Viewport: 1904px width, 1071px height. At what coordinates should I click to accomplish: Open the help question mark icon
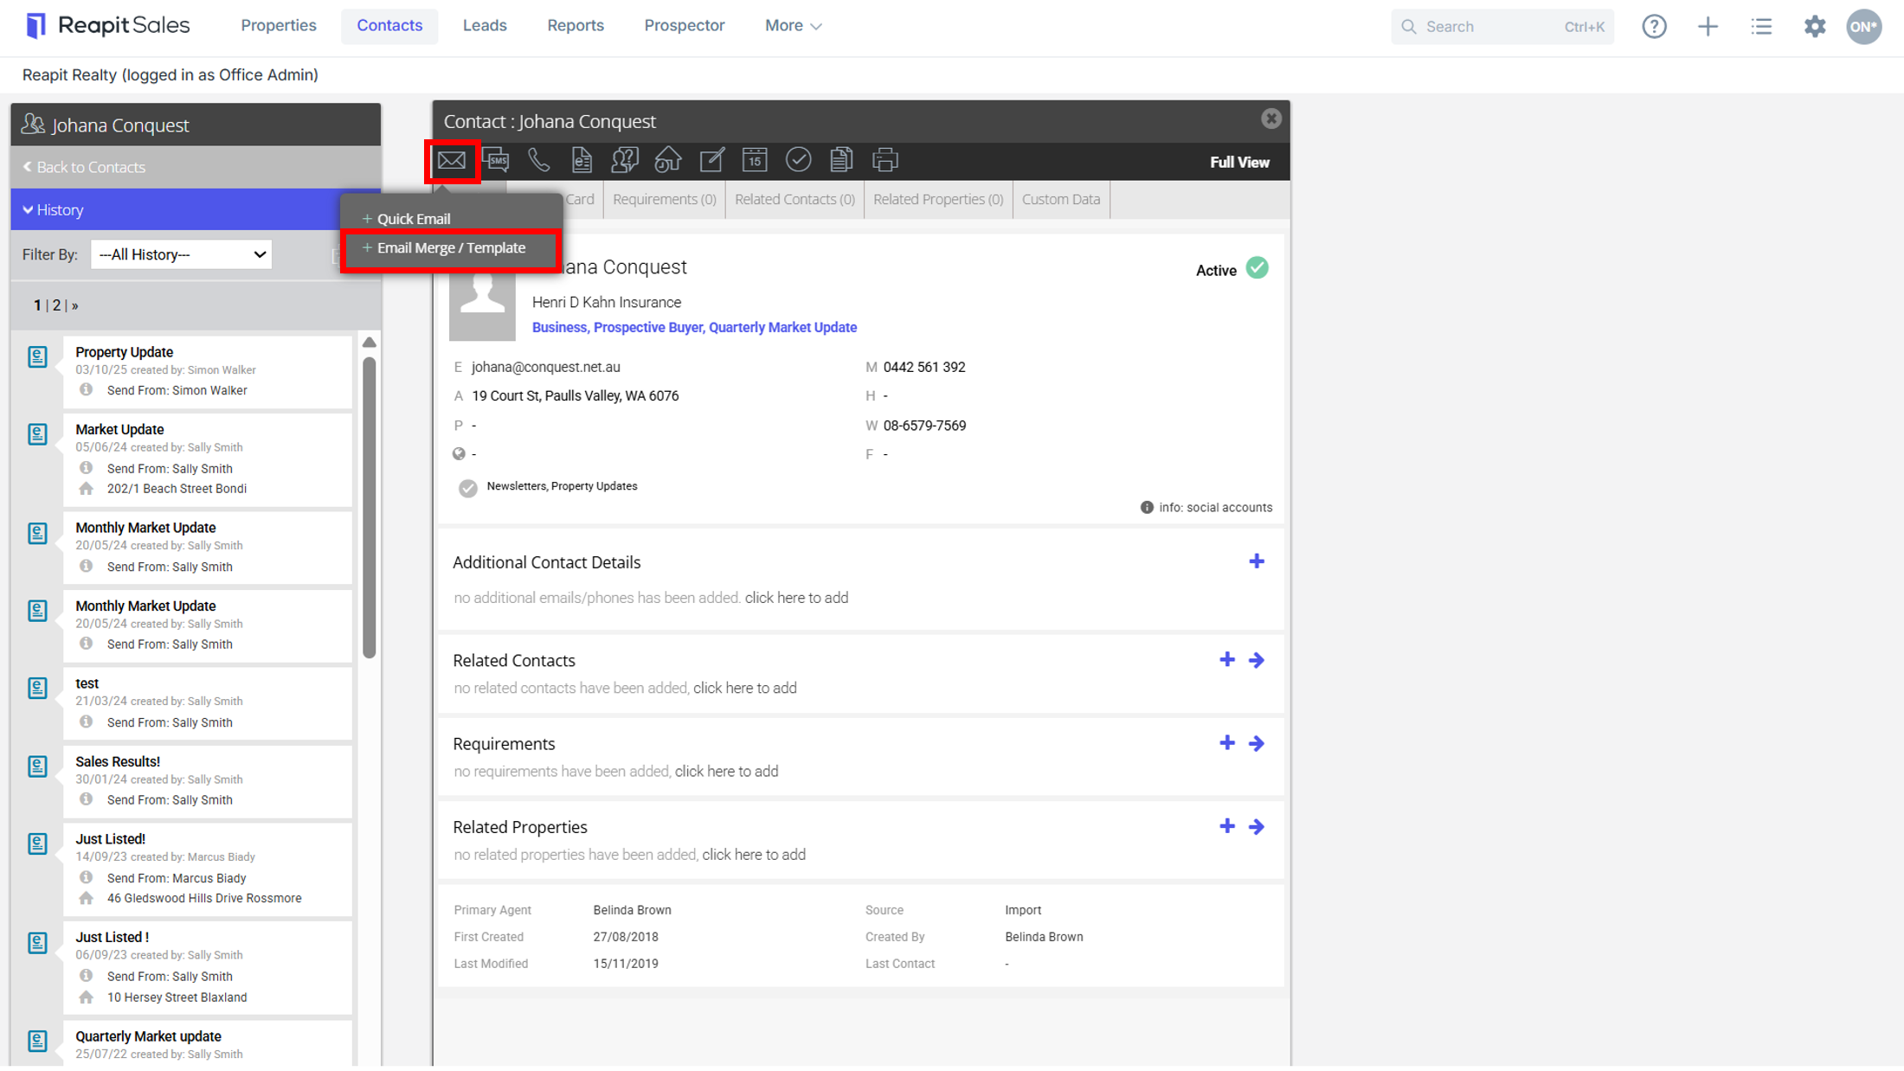coord(1654,27)
